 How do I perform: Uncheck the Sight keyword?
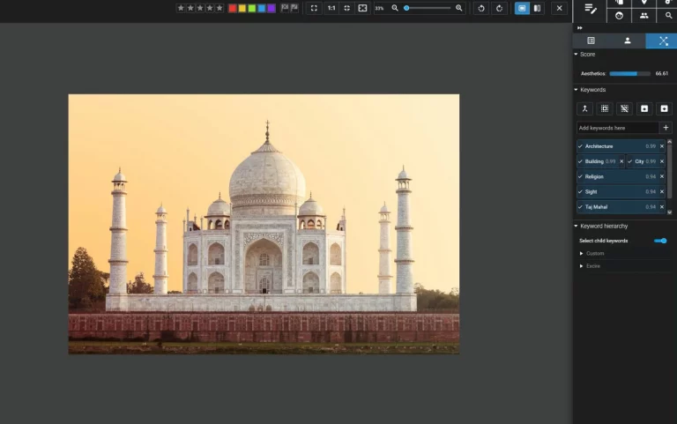pyautogui.click(x=580, y=191)
